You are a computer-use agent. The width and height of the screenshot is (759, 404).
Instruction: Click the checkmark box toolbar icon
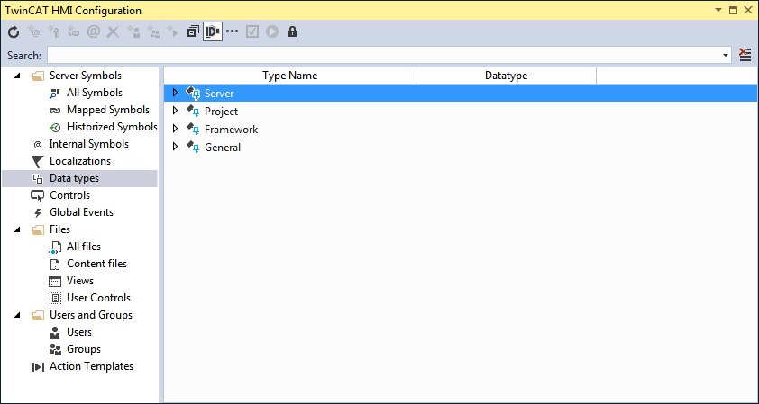click(x=252, y=32)
